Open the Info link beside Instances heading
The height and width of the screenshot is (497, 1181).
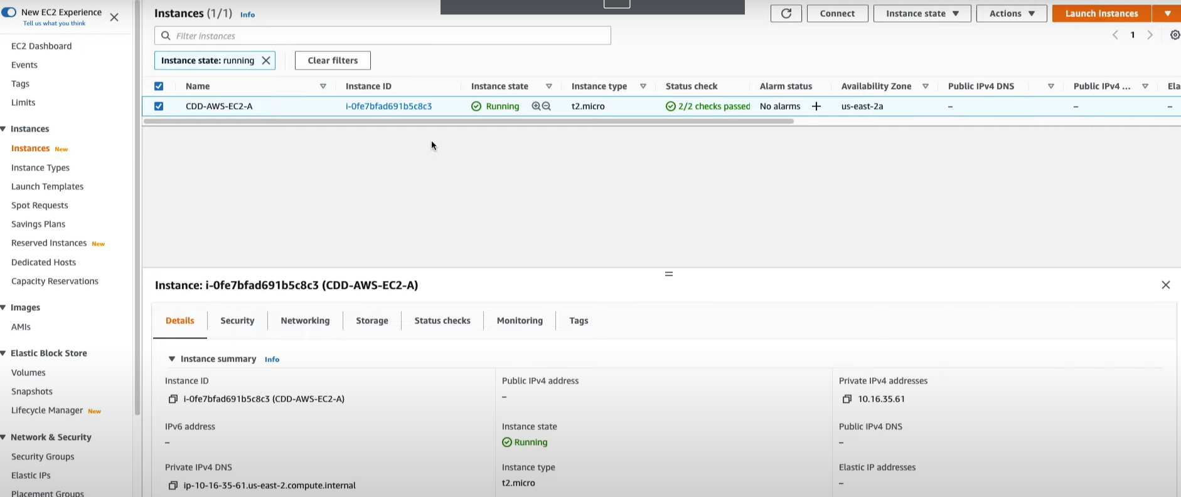(x=247, y=14)
